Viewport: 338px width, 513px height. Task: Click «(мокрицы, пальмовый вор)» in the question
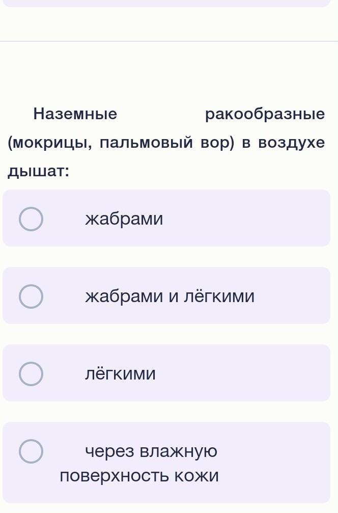click(x=121, y=143)
